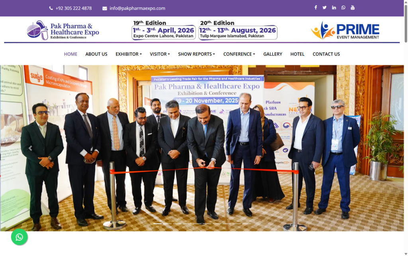
Task: Open the SHOW REPORTS dropdown
Action: 196,54
